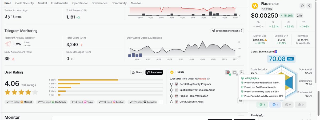
Task: Open @flashtokenenglish Telegram link
Action: (227, 31)
